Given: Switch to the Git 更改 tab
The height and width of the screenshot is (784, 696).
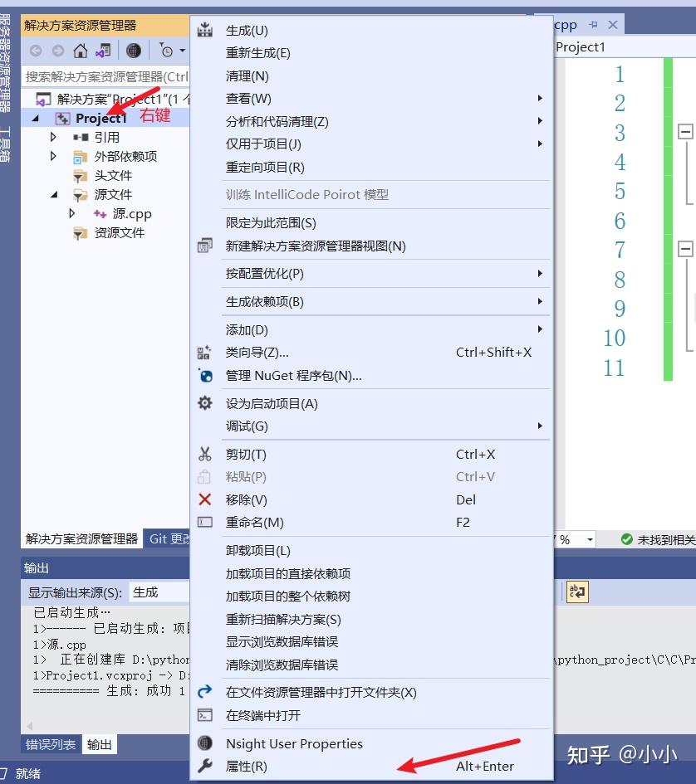Looking at the screenshot, I should click(x=167, y=538).
